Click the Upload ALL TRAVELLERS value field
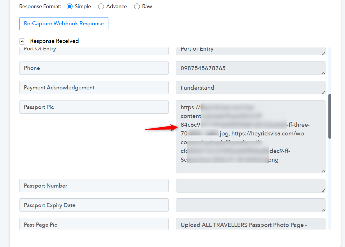Screen dimensions: 345x247 [x=250, y=225]
